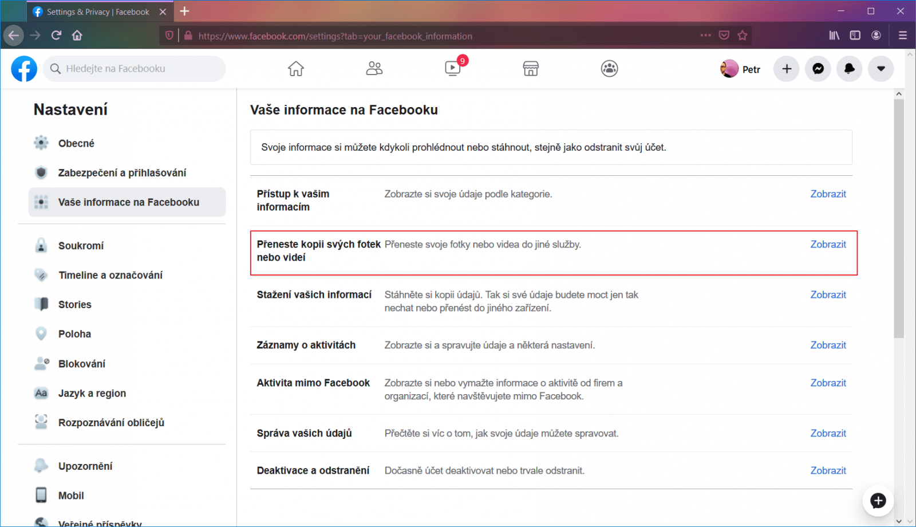Viewport: 916px width, 527px height.
Task: Toggle the browser sidebar view
Action: point(855,36)
